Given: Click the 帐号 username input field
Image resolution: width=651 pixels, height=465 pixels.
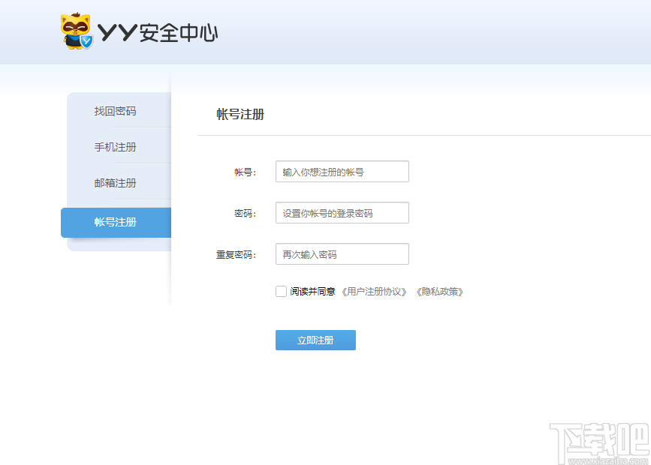Looking at the screenshot, I should (342, 171).
